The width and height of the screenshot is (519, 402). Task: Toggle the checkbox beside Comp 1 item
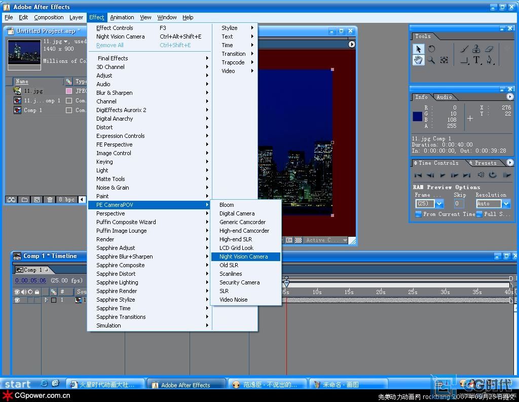[x=69, y=110]
